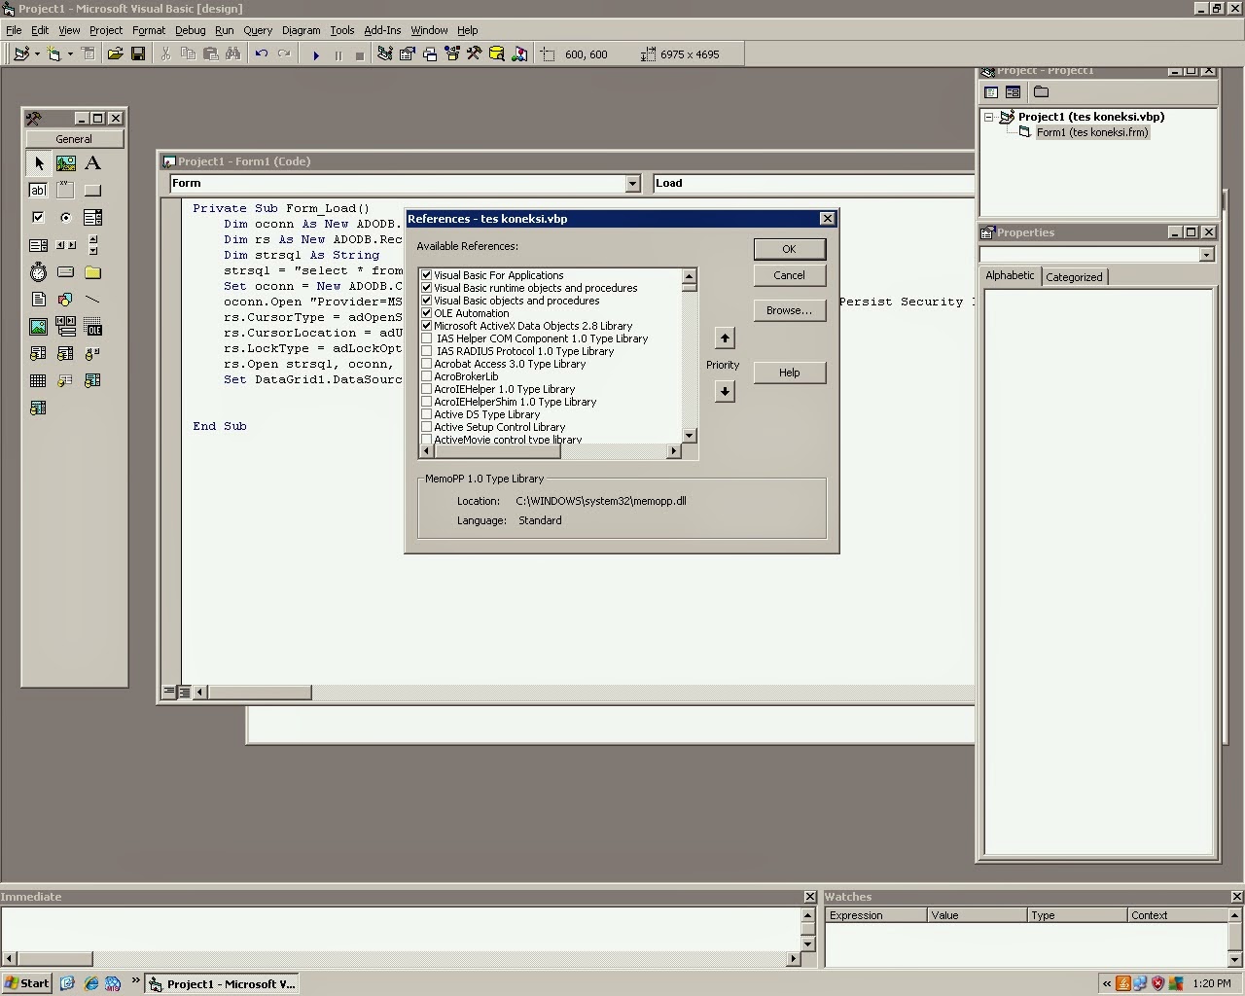Image resolution: width=1245 pixels, height=996 pixels.
Task: Click Toggle Folders in the Project panel
Action: 1041,92
